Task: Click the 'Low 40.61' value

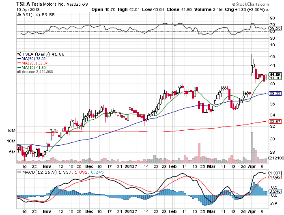Action: (153, 9)
